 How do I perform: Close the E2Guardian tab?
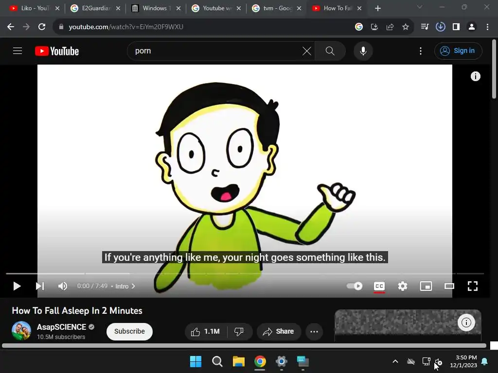[x=118, y=8]
